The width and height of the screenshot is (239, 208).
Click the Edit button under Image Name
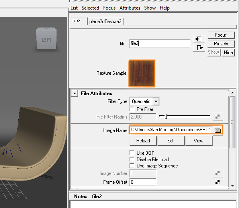click(x=171, y=141)
